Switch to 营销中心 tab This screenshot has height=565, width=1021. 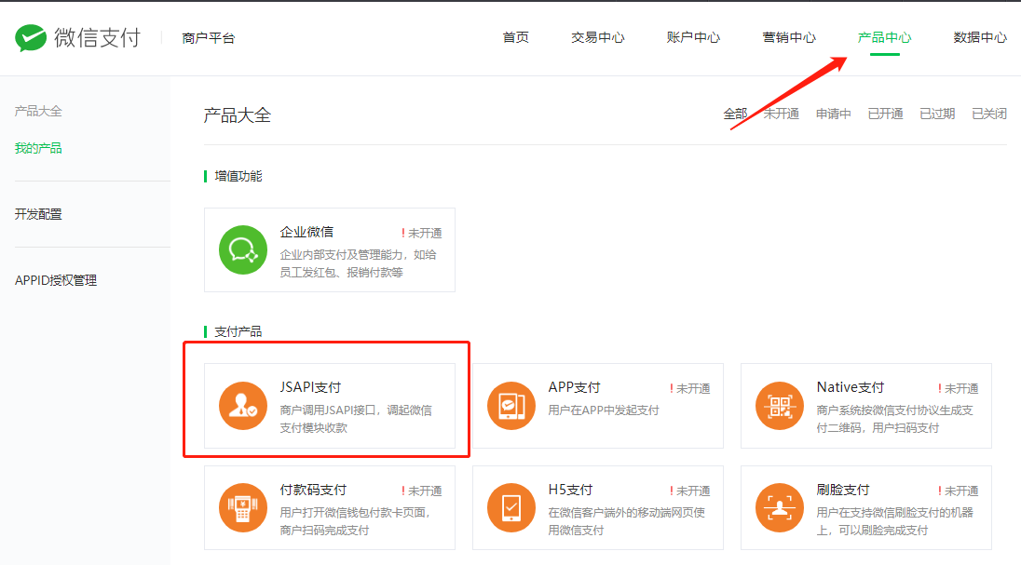[789, 38]
